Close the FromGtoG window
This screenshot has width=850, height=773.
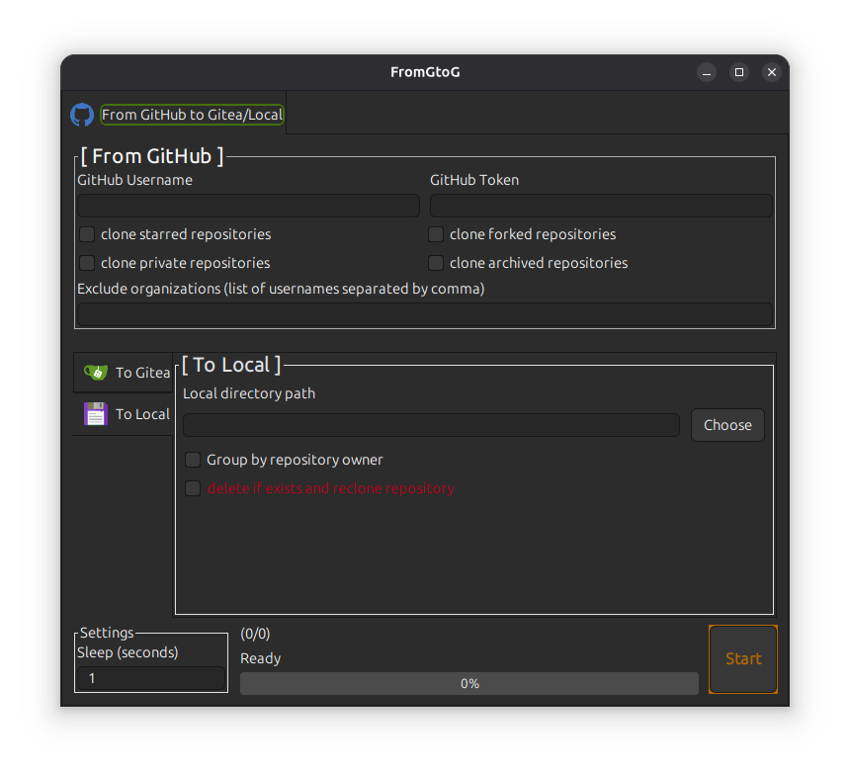771,72
